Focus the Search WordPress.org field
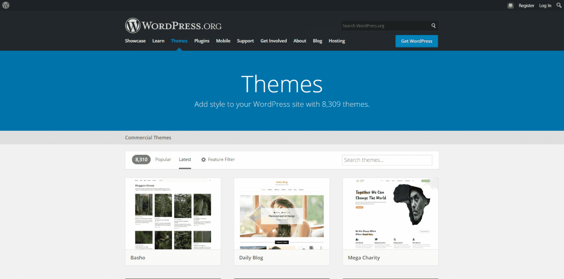 [386, 26]
